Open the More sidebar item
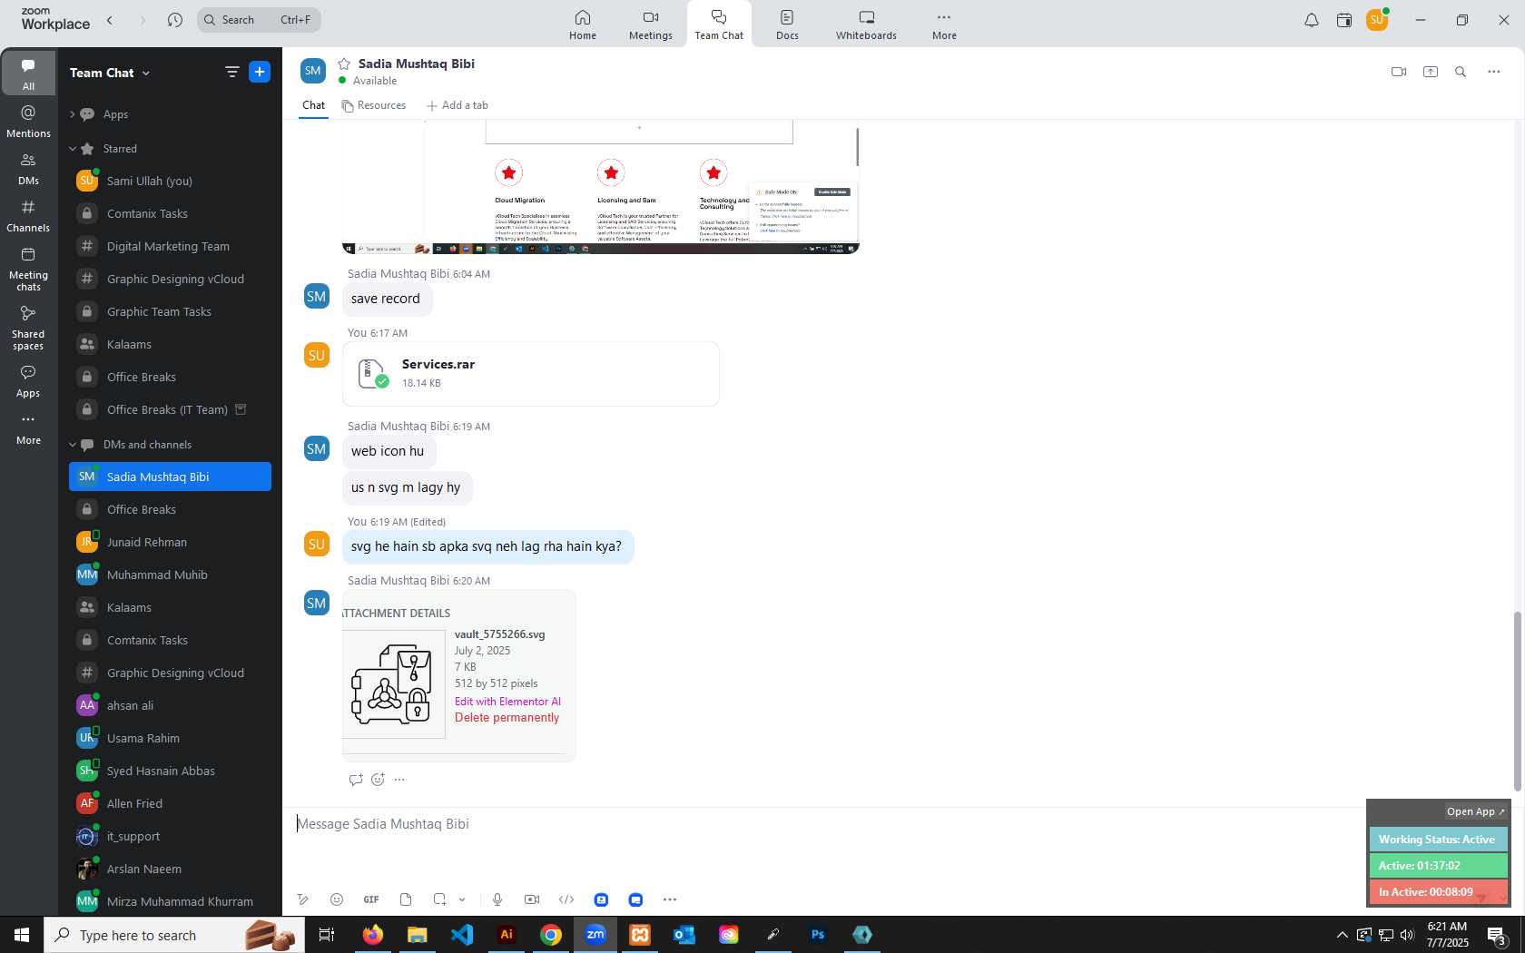 tap(28, 429)
